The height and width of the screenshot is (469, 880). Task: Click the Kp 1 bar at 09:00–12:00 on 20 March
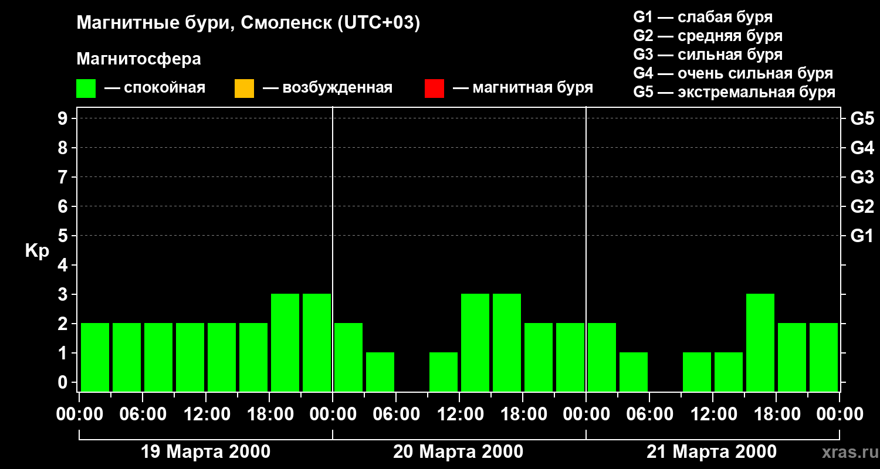[444, 372]
